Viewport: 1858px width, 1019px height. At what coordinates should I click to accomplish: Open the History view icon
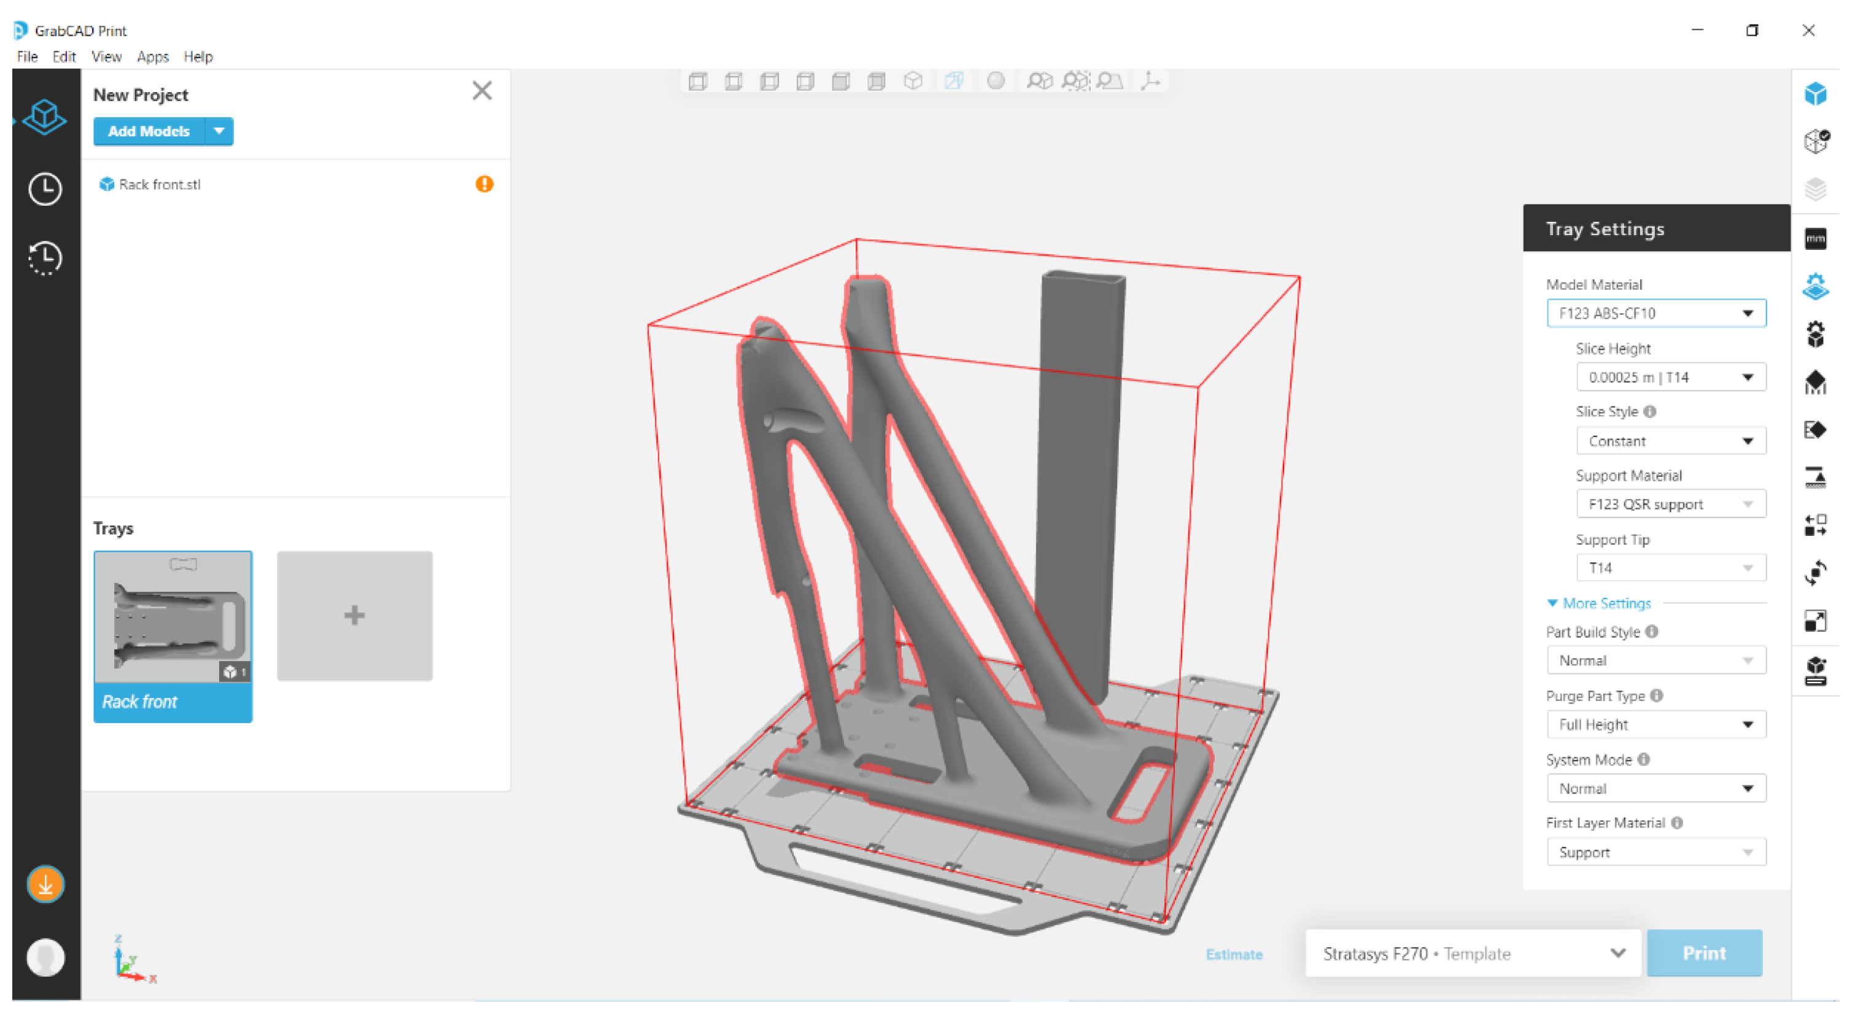45,258
